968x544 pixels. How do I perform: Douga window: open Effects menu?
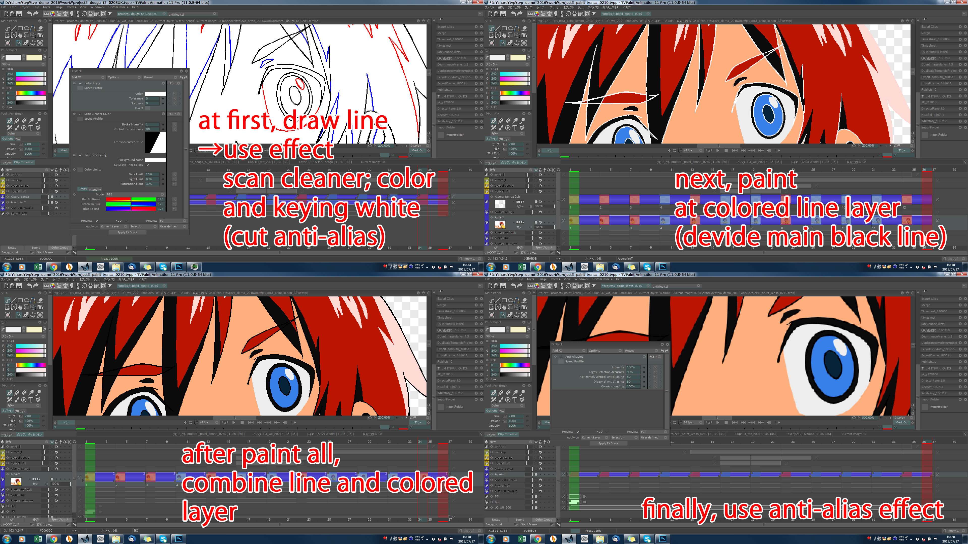71,7
